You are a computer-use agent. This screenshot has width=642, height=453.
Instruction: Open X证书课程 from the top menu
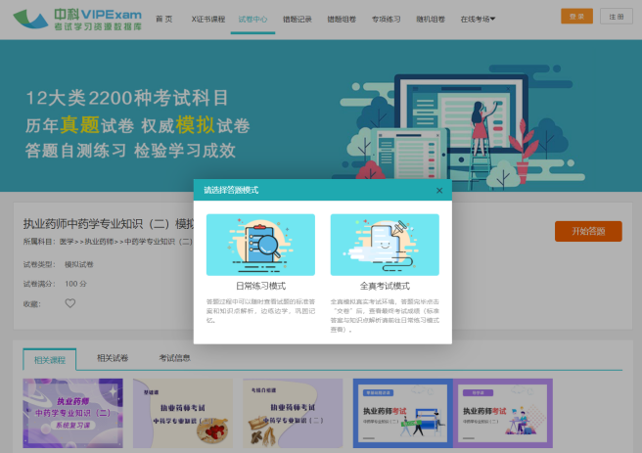click(206, 19)
